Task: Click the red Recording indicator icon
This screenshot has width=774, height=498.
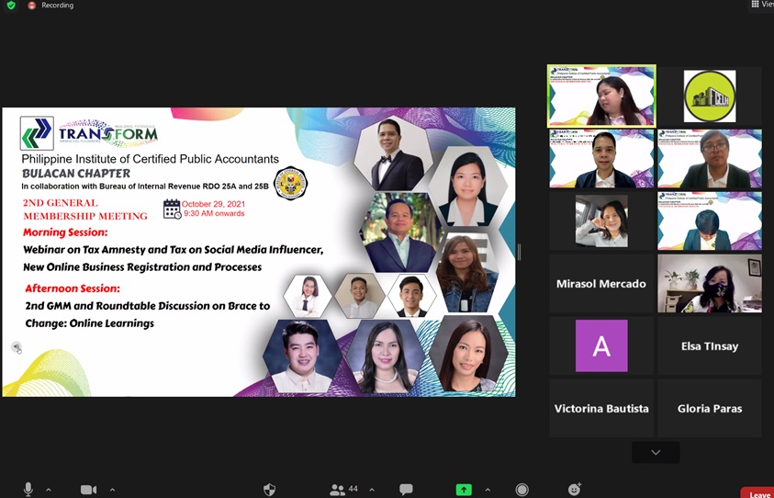Action: coord(31,6)
